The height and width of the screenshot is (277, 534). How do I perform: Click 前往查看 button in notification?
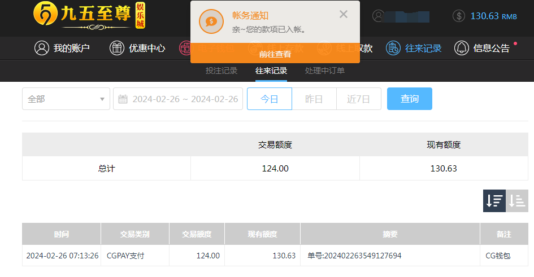(x=275, y=54)
